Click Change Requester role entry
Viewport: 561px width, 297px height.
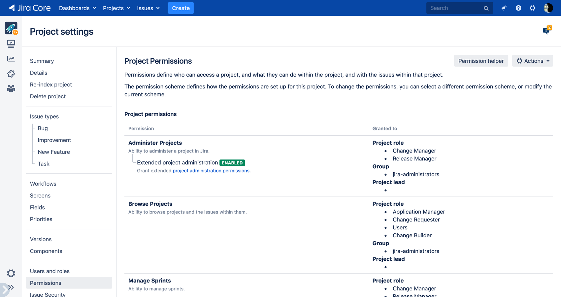[x=416, y=220]
